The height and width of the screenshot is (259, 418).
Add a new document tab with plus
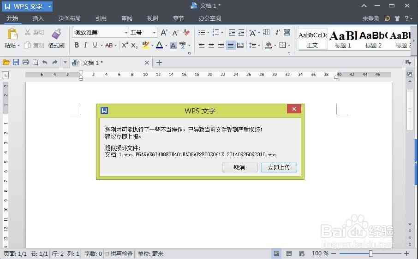coord(159,63)
